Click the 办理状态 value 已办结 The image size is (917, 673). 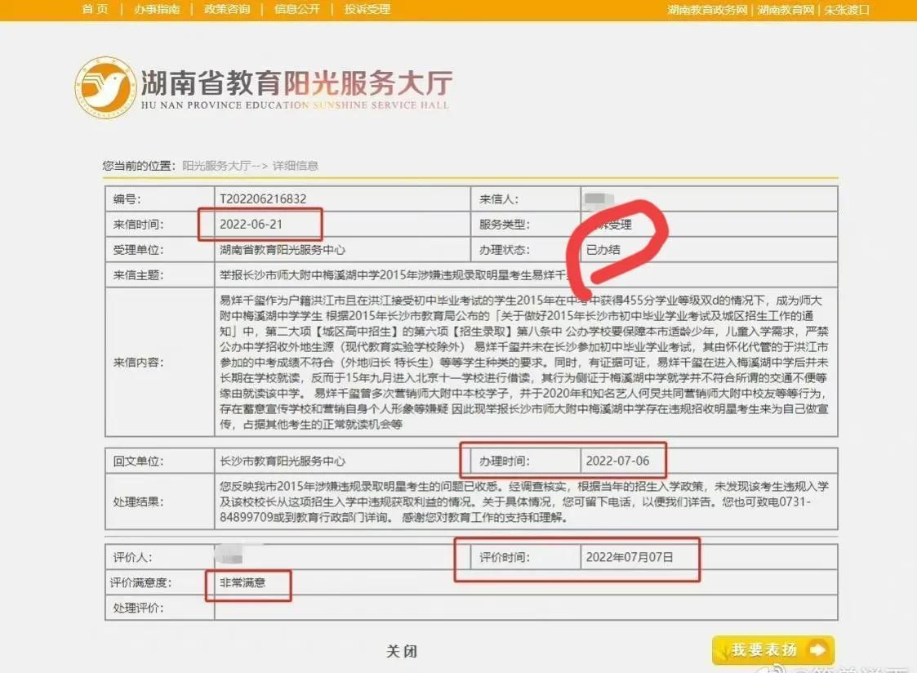(603, 250)
